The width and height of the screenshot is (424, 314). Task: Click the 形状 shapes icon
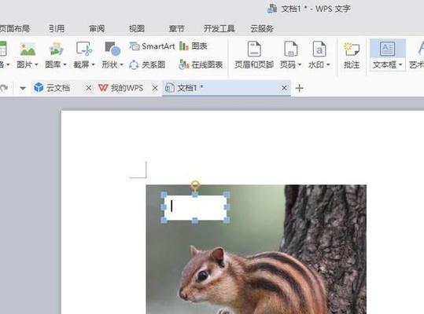[x=112, y=49]
